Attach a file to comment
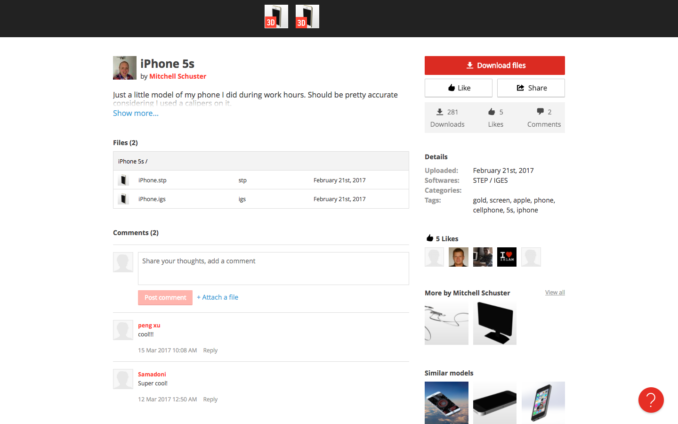Image resolution: width=678 pixels, height=424 pixels. 218,297
